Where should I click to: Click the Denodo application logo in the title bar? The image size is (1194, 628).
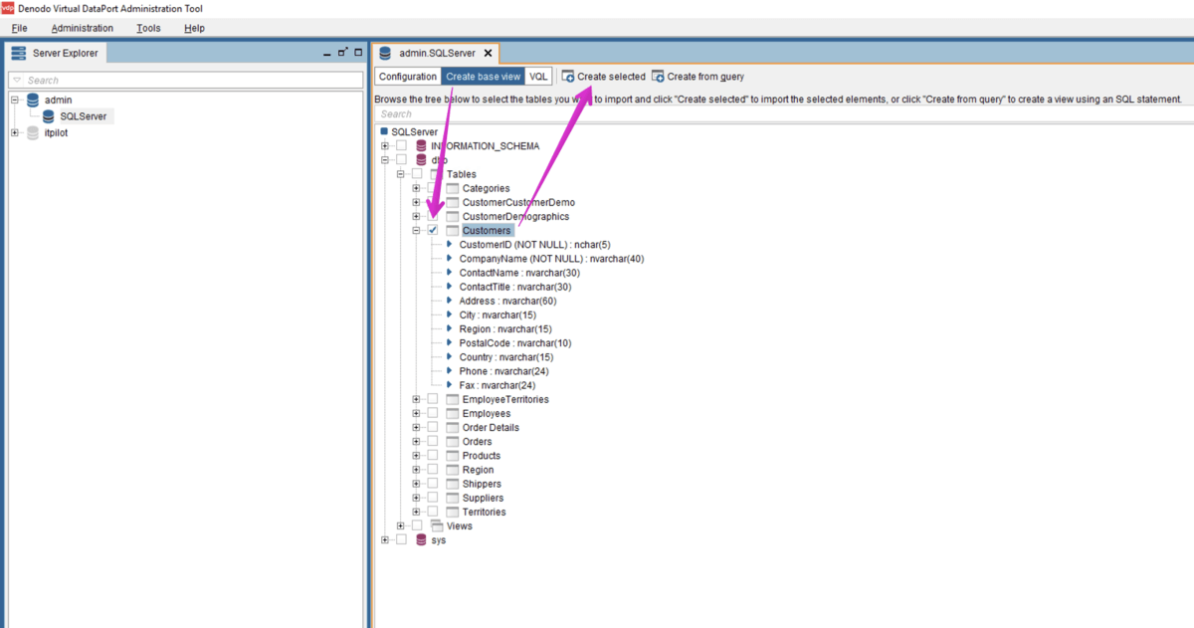pyautogui.click(x=8, y=8)
